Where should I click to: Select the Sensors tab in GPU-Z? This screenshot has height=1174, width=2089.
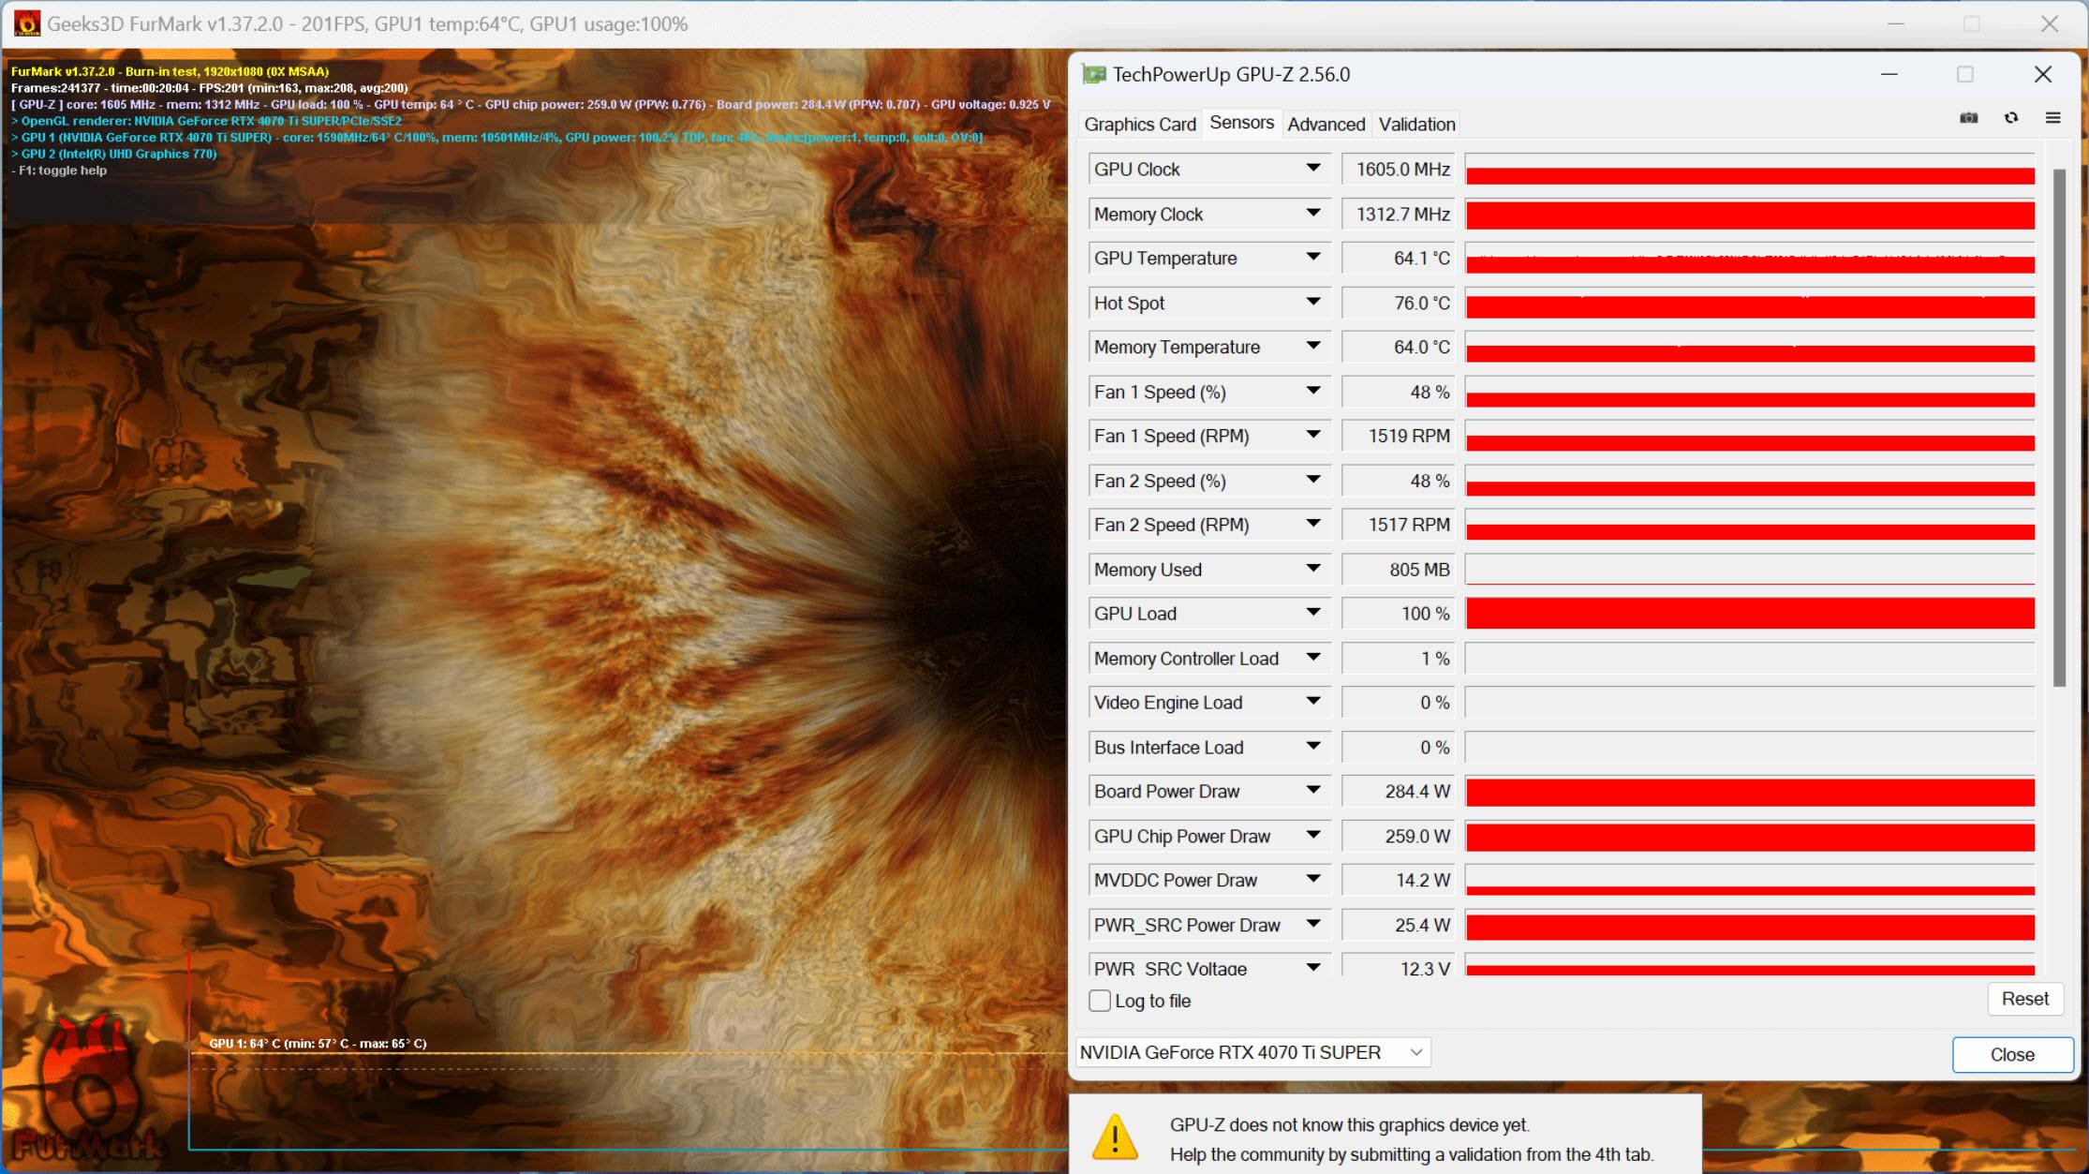pyautogui.click(x=1239, y=124)
